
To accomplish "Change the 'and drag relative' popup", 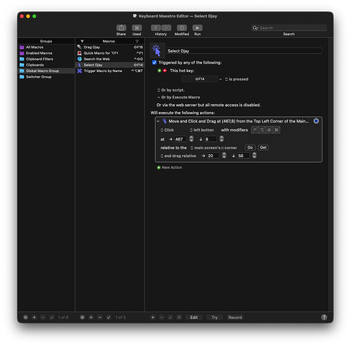I will coord(178,156).
